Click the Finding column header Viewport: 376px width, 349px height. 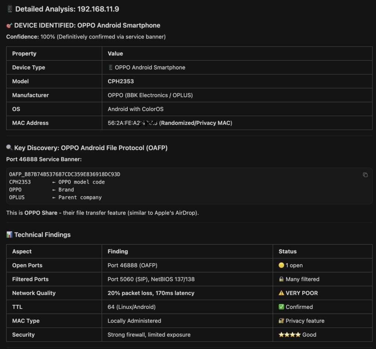click(117, 251)
